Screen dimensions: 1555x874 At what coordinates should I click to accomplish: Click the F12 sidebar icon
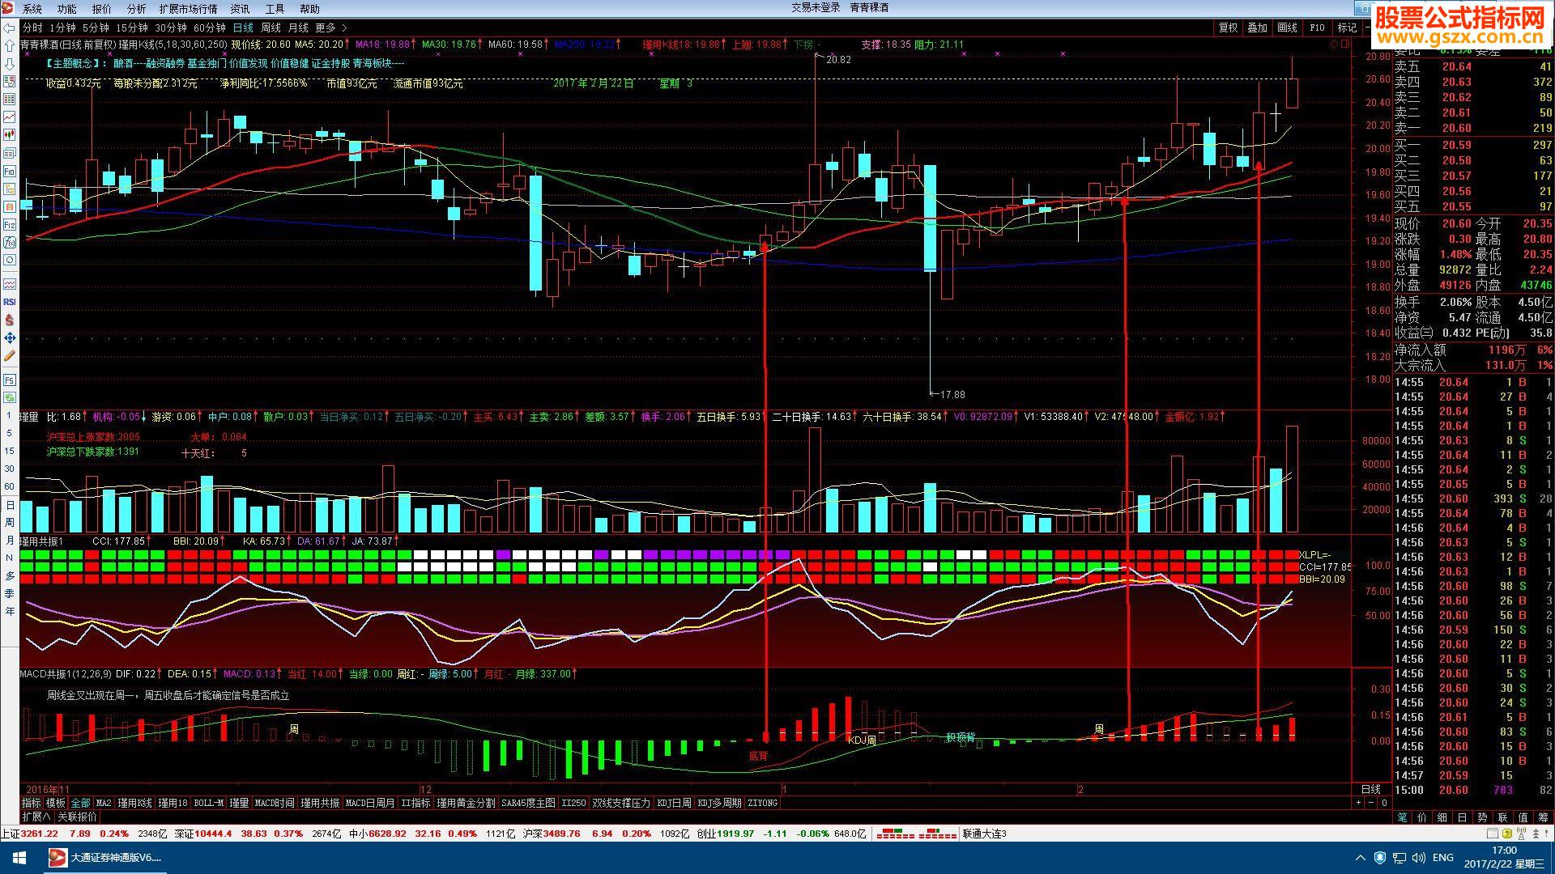[9, 225]
